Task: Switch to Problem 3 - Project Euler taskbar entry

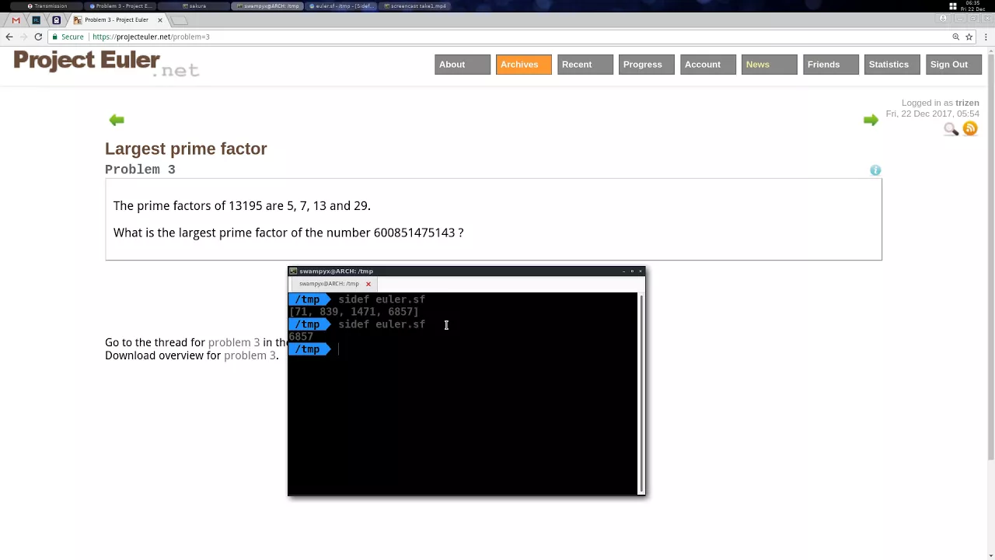Action: coord(120,6)
